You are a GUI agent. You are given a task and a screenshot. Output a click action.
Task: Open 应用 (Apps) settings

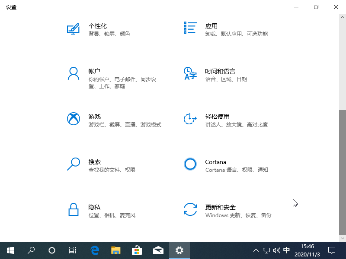[212, 29]
